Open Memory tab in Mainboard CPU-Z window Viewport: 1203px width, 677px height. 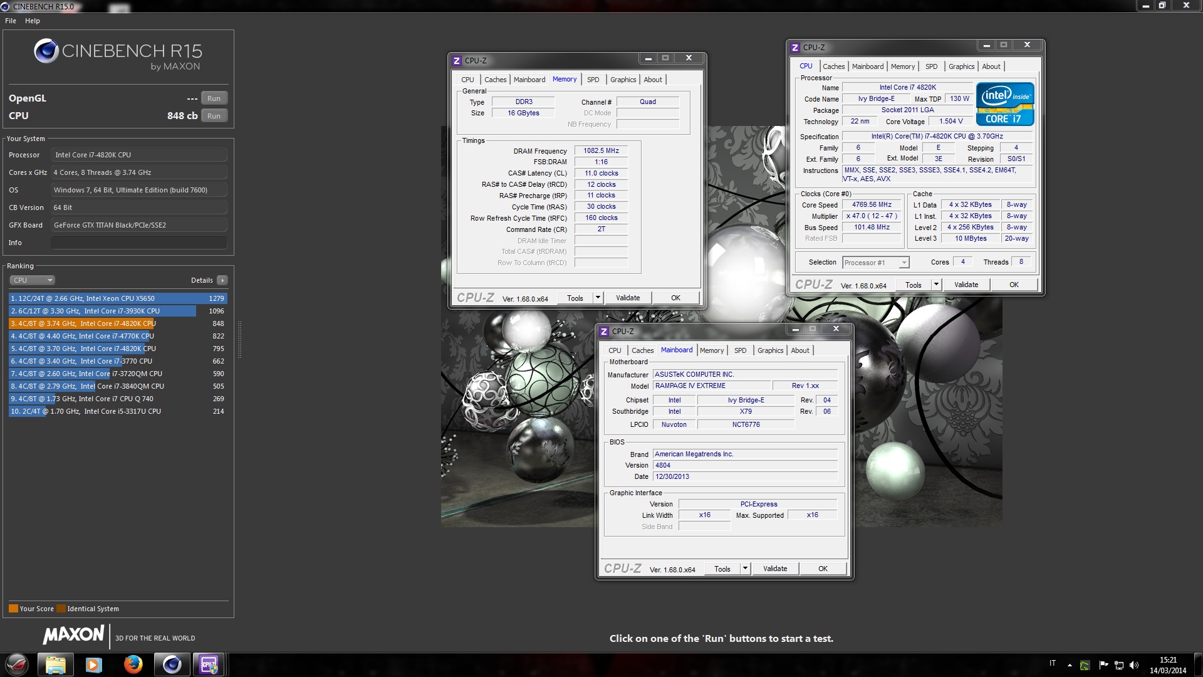[x=711, y=350]
